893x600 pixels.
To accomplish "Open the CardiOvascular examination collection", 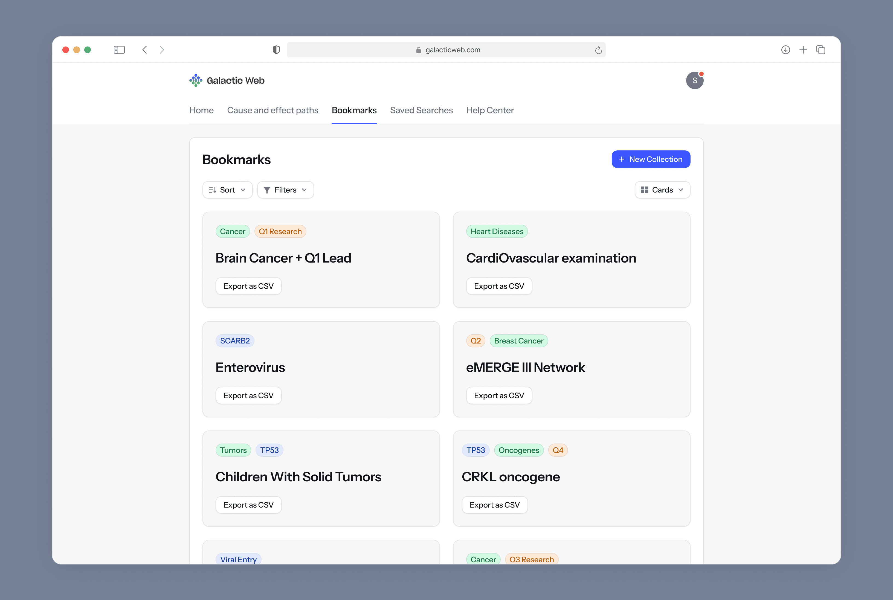I will 551,258.
